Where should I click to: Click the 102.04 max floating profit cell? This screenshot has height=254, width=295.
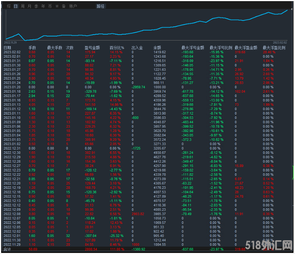pyautogui.click(x=240, y=91)
